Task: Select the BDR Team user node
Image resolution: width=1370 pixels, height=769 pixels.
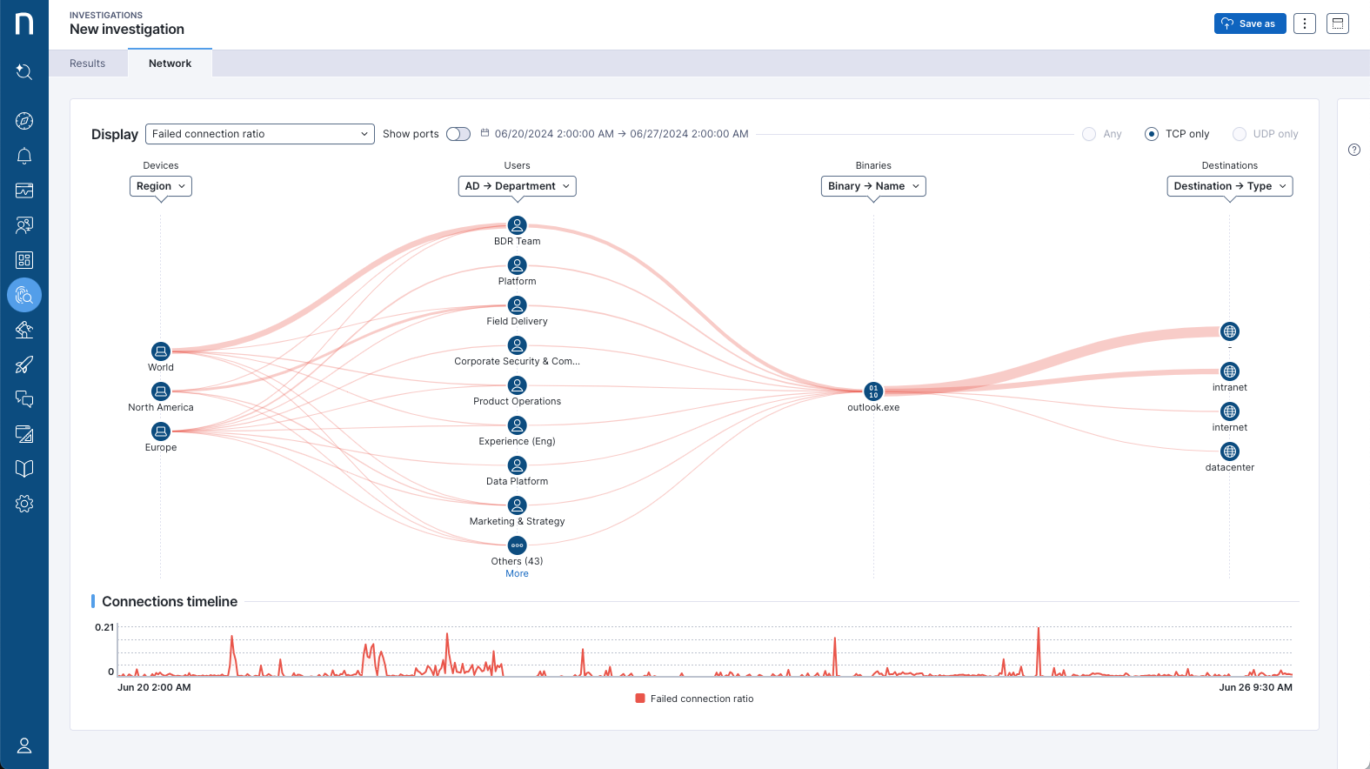Action: (x=517, y=225)
